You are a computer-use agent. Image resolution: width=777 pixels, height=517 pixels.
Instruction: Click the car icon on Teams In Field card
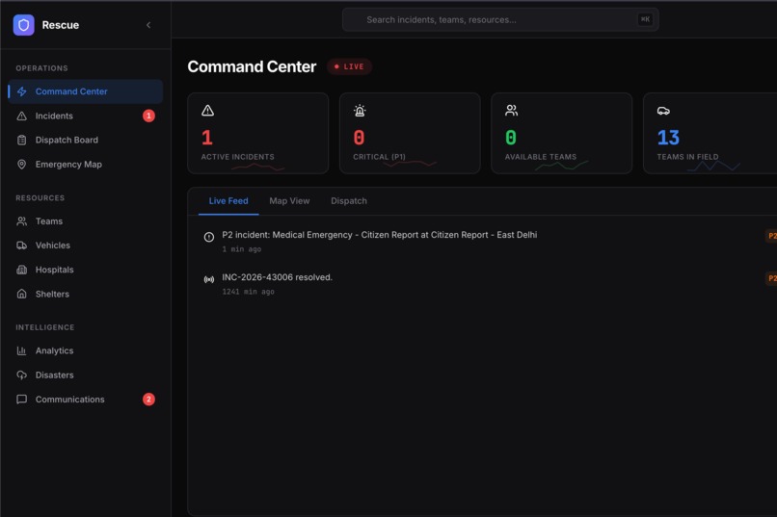(663, 111)
